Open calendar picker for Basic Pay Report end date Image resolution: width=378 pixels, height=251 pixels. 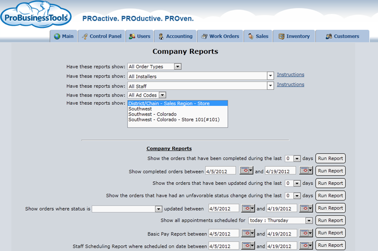(307, 233)
